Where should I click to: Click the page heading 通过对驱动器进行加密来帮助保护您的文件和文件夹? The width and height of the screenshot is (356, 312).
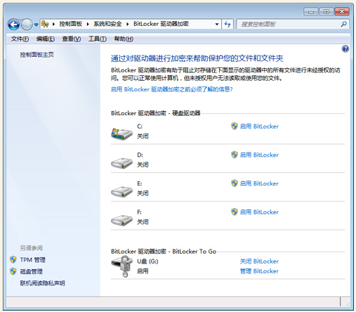pyautogui.click(x=197, y=58)
